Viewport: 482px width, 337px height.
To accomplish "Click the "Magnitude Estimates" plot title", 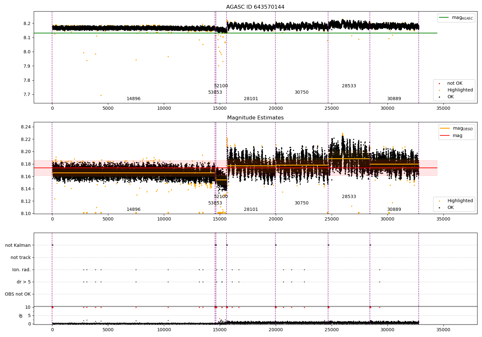I will [255, 118].
